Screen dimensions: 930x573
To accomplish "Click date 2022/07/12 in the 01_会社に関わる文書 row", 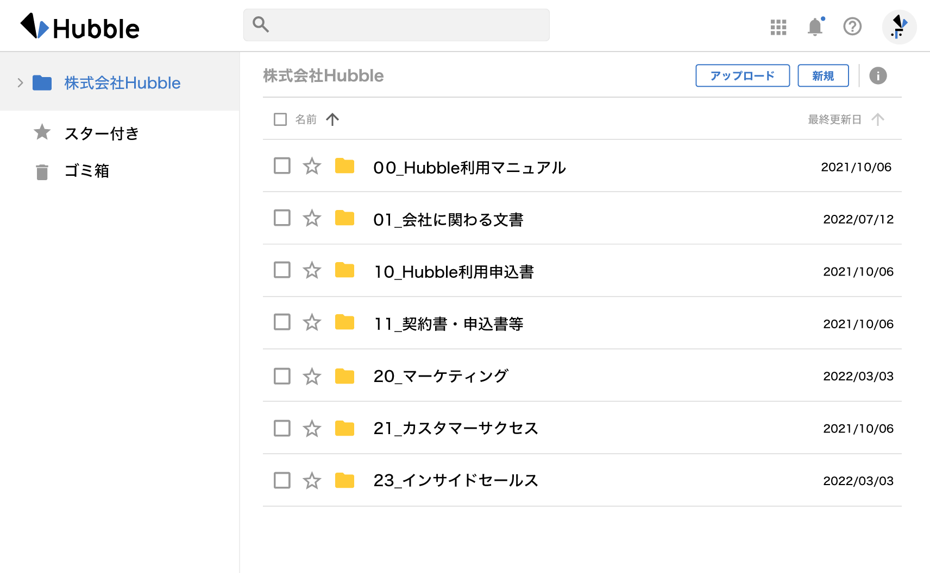I will click(x=858, y=219).
